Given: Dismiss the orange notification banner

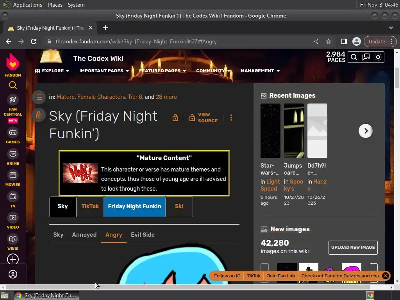Looking at the screenshot, I should 386,276.
